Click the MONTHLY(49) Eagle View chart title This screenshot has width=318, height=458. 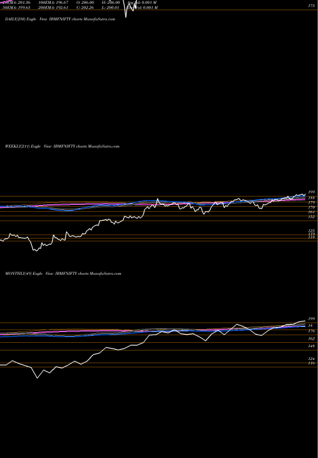(x=63, y=274)
